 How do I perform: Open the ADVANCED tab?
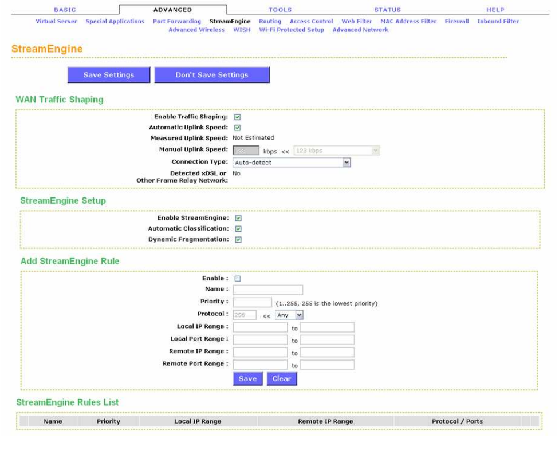pos(172,10)
